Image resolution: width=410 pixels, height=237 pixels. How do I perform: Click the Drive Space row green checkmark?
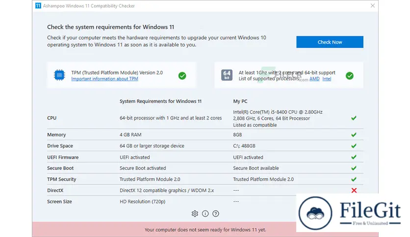tap(354, 145)
